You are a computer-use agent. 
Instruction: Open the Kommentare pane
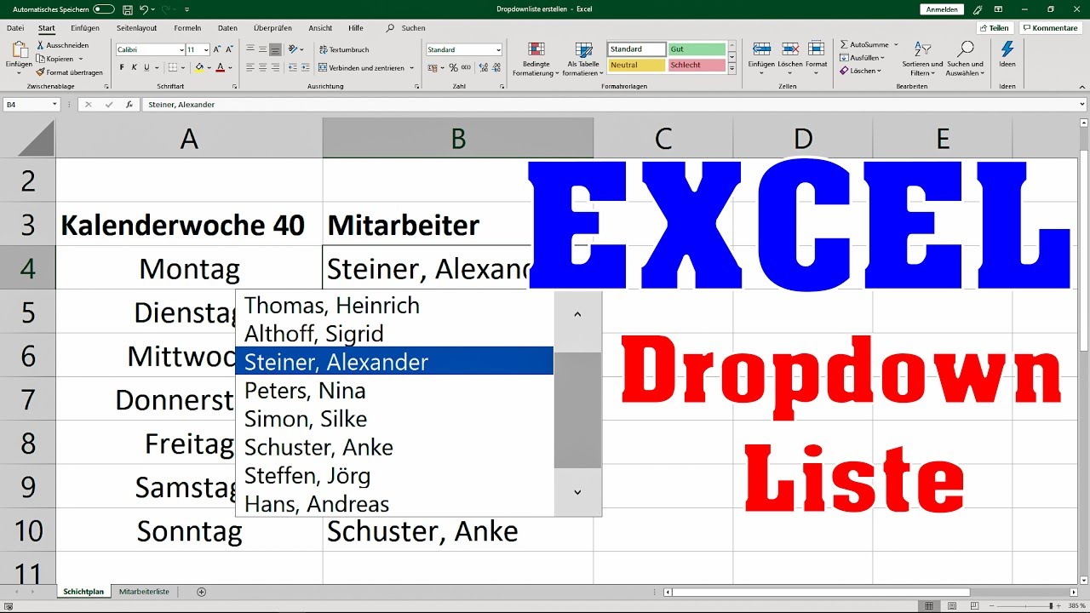(1051, 28)
